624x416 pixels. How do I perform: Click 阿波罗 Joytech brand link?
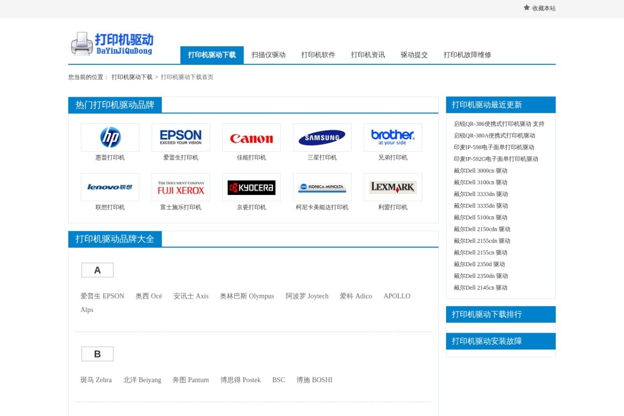[307, 296]
